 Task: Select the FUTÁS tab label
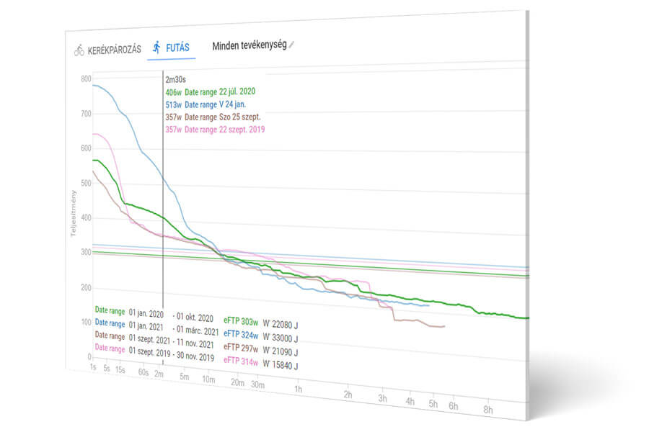point(178,48)
